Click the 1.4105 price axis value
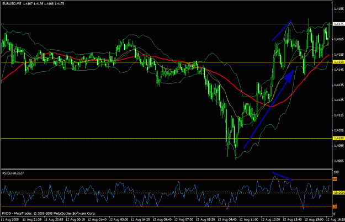The width and height of the screenshot is (345, 222). (x=339, y=130)
